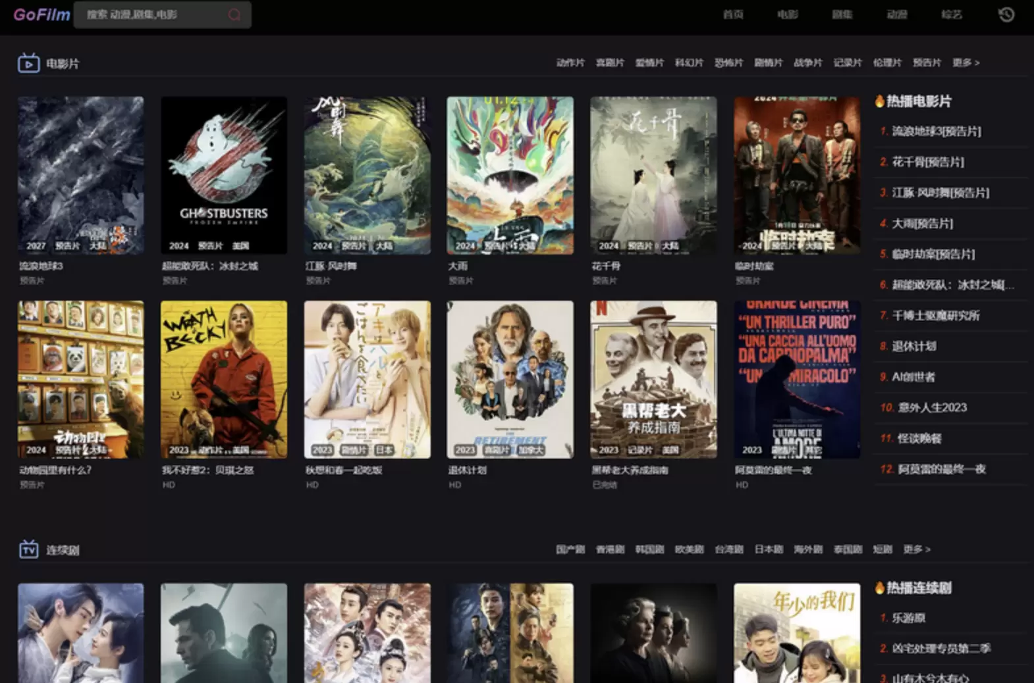Image resolution: width=1034 pixels, height=683 pixels.
Task: Open 剧集 in top navigation
Action: tap(842, 14)
